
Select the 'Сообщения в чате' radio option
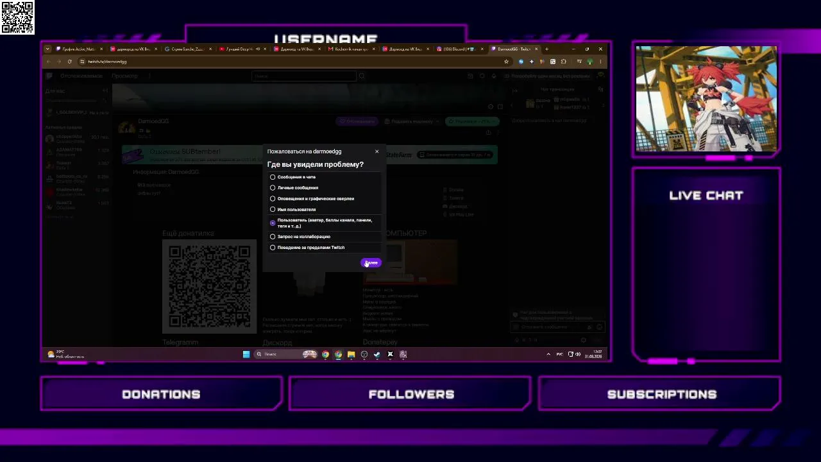pos(273,177)
